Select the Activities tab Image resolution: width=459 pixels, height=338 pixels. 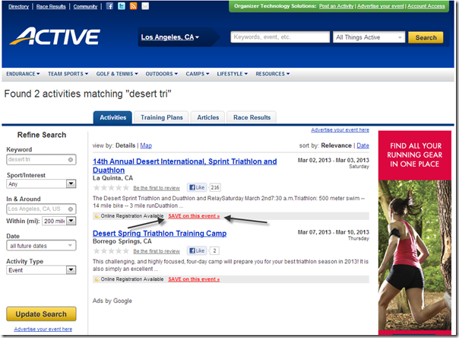click(112, 117)
